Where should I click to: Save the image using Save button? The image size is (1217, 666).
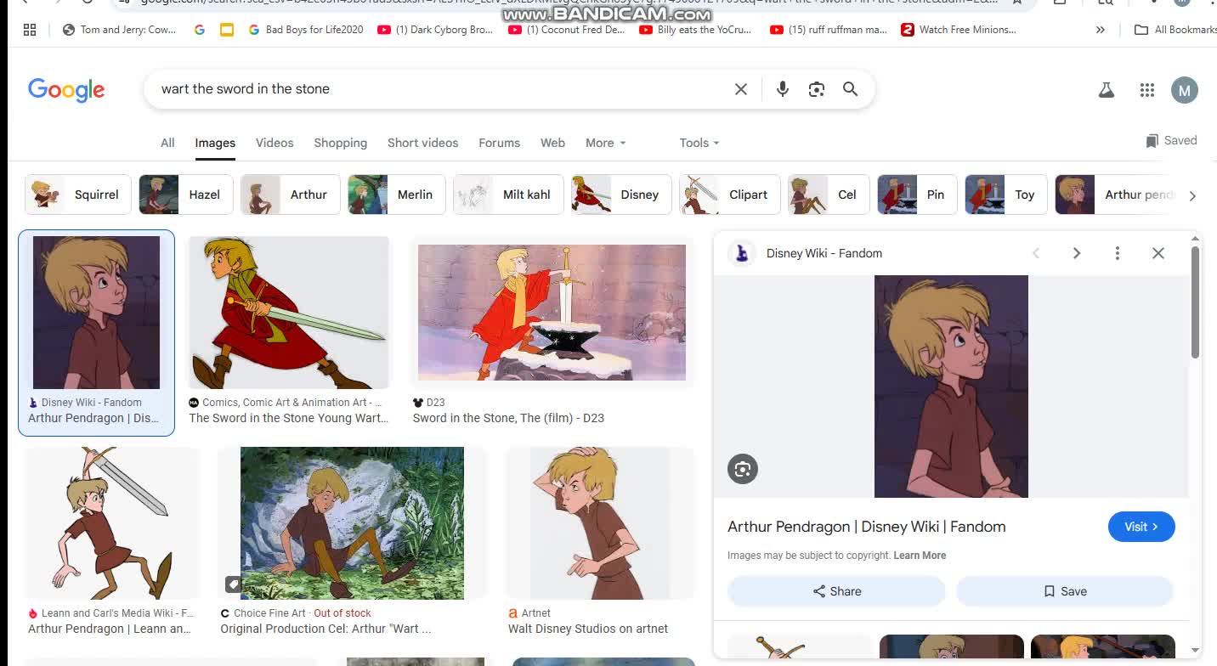[1065, 591]
